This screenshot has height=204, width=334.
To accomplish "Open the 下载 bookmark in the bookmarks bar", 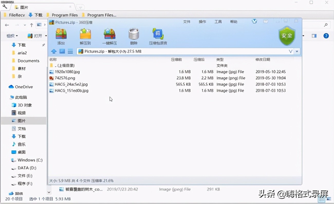I will click(x=35, y=15).
